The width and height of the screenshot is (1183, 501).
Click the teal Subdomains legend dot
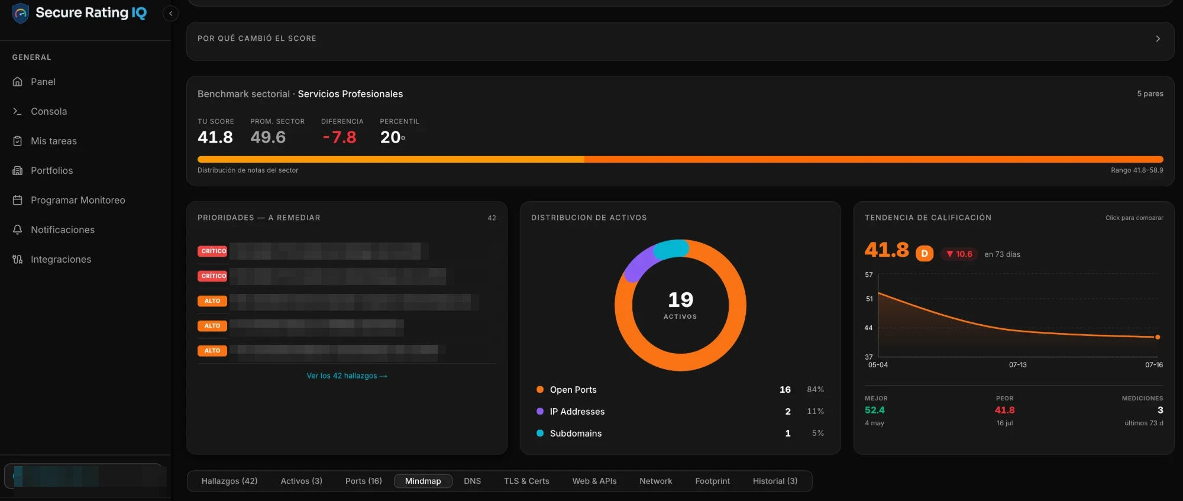540,433
